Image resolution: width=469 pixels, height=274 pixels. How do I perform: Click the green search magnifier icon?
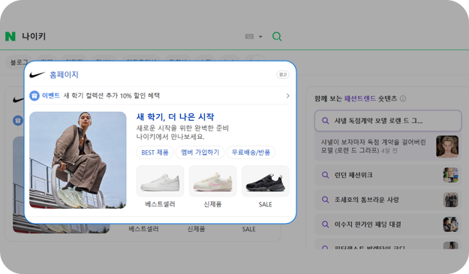point(277,37)
